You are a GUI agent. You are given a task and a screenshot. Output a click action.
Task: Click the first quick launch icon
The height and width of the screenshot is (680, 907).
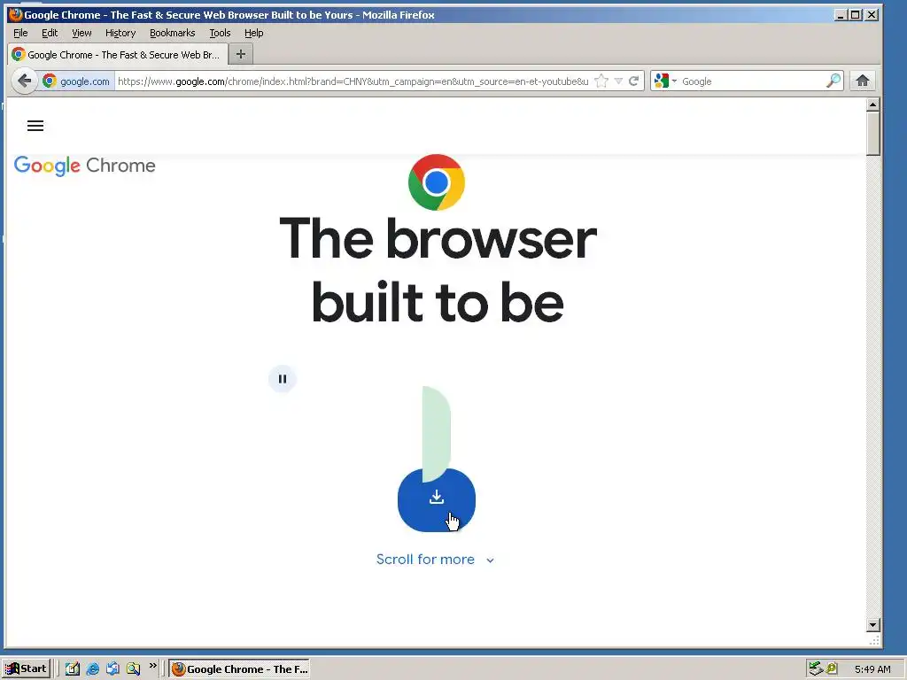click(x=73, y=669)
